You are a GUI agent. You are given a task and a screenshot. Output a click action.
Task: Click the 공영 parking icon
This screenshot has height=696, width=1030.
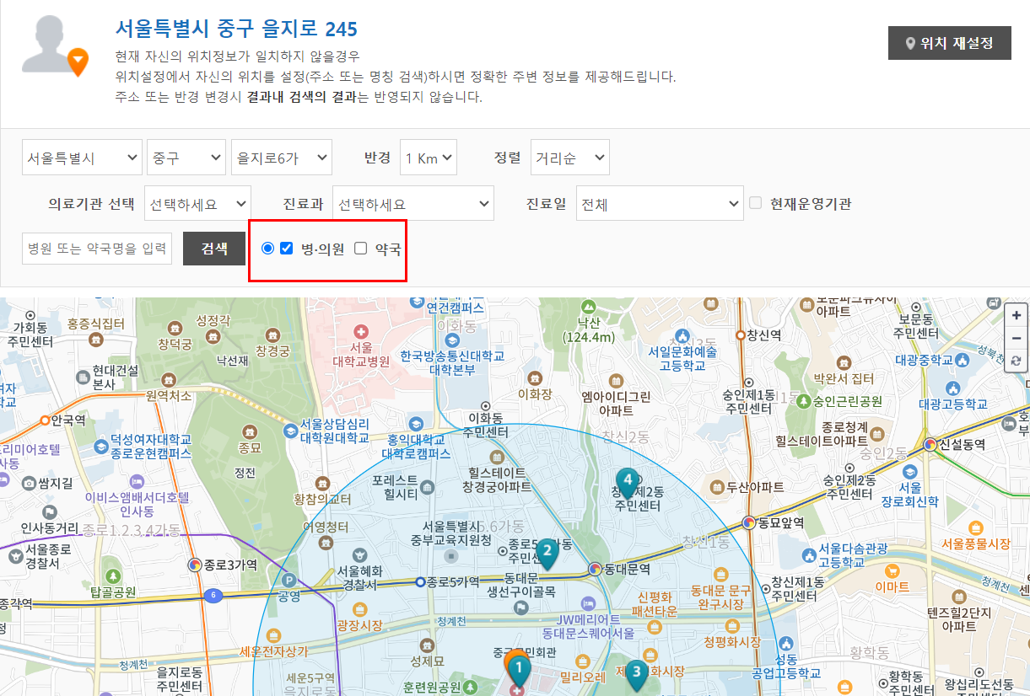click(289, 580)
